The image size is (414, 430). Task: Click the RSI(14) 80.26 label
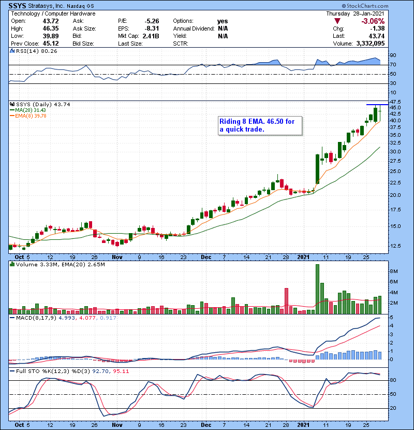point(36,51)
